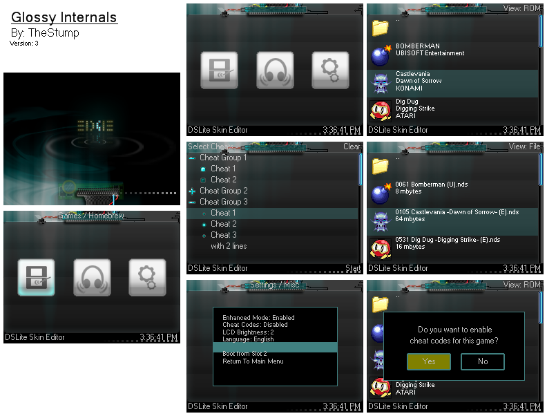
Task: Open the folder icon in the View: File list
Action: pyautogui.click(x=381, y=166)
